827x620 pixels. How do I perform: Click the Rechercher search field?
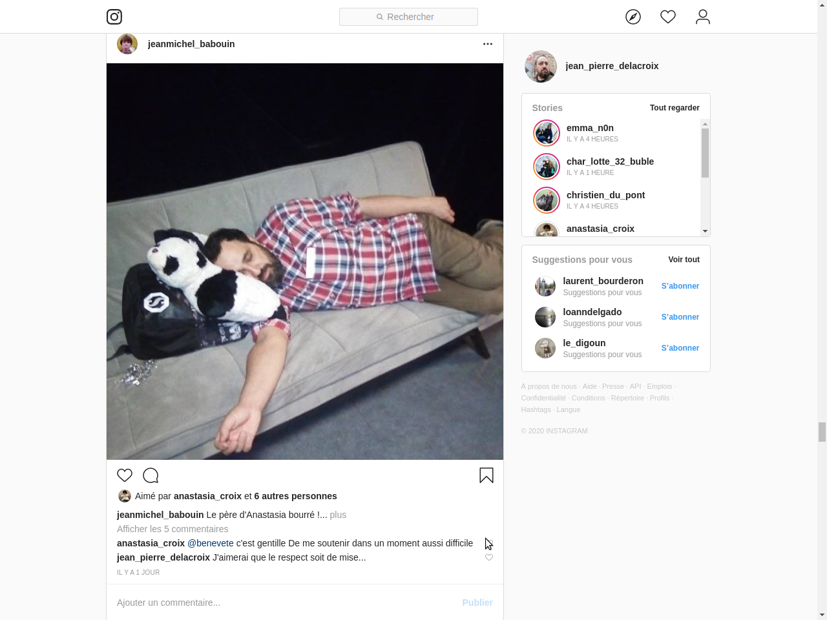click(408, 17)
